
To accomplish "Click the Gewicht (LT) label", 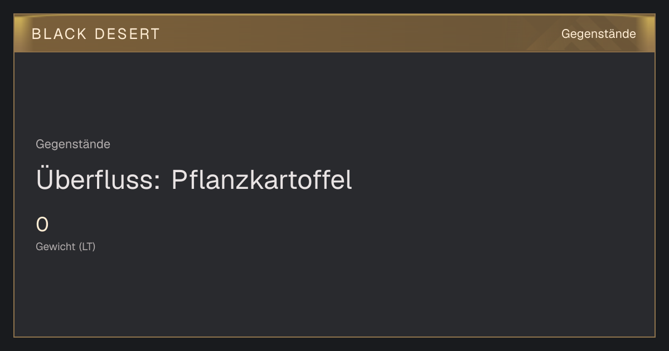I will [66, 246].
